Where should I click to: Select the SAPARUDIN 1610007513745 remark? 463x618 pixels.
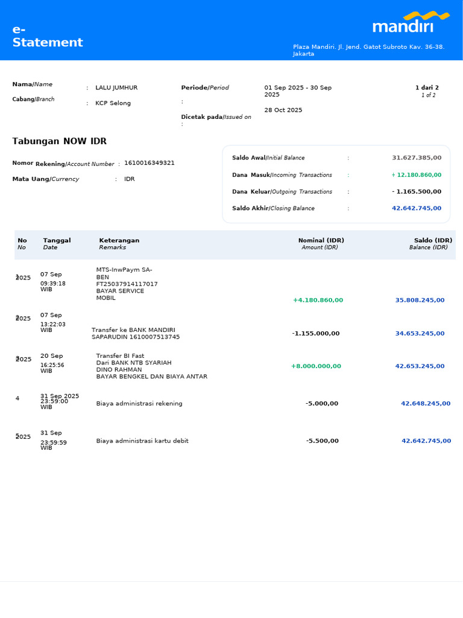[x=136, y=337]
